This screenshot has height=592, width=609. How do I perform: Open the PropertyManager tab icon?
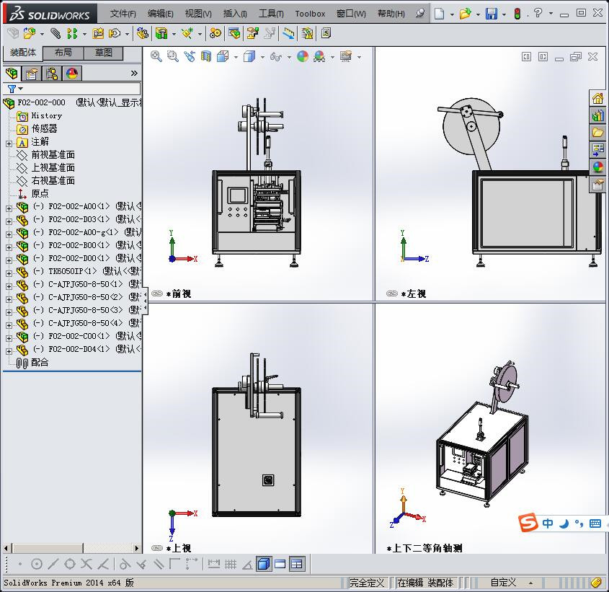32,73
